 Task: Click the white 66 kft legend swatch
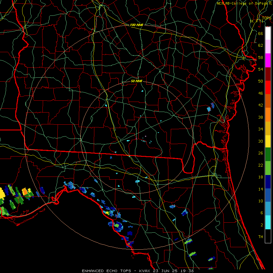point(268,33)
